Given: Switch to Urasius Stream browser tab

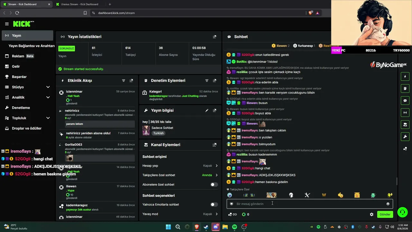Looking at the screenshot, I should [x=79, y=4].
